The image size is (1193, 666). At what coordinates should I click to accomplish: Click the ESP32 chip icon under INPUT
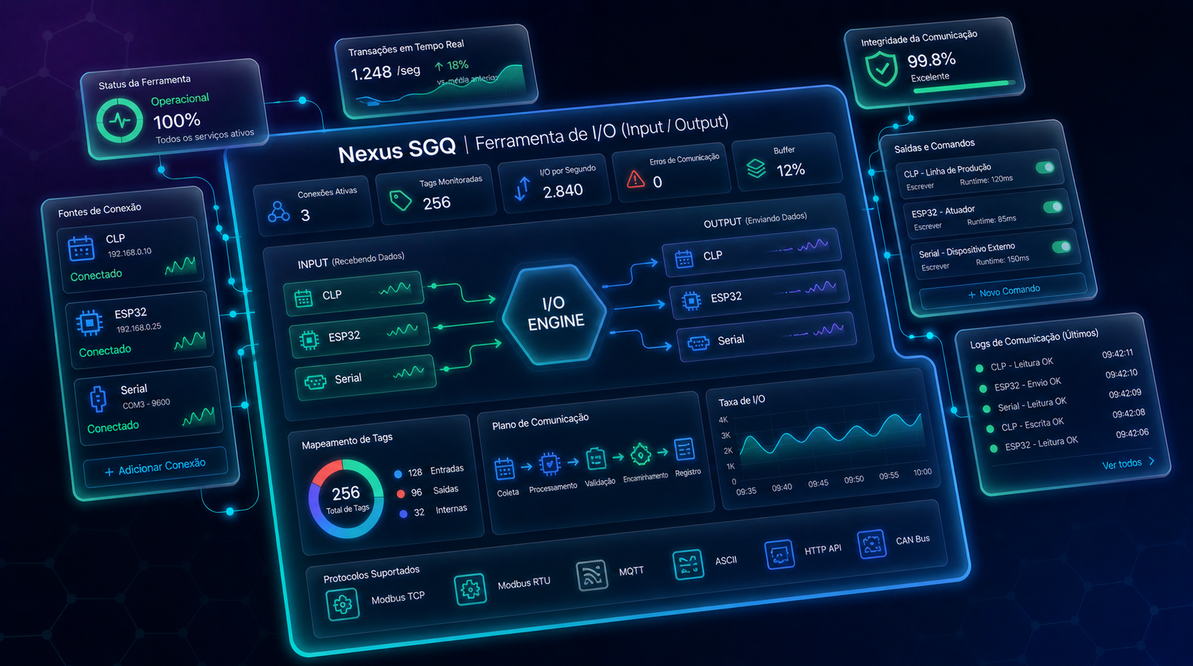pos(309,340)
